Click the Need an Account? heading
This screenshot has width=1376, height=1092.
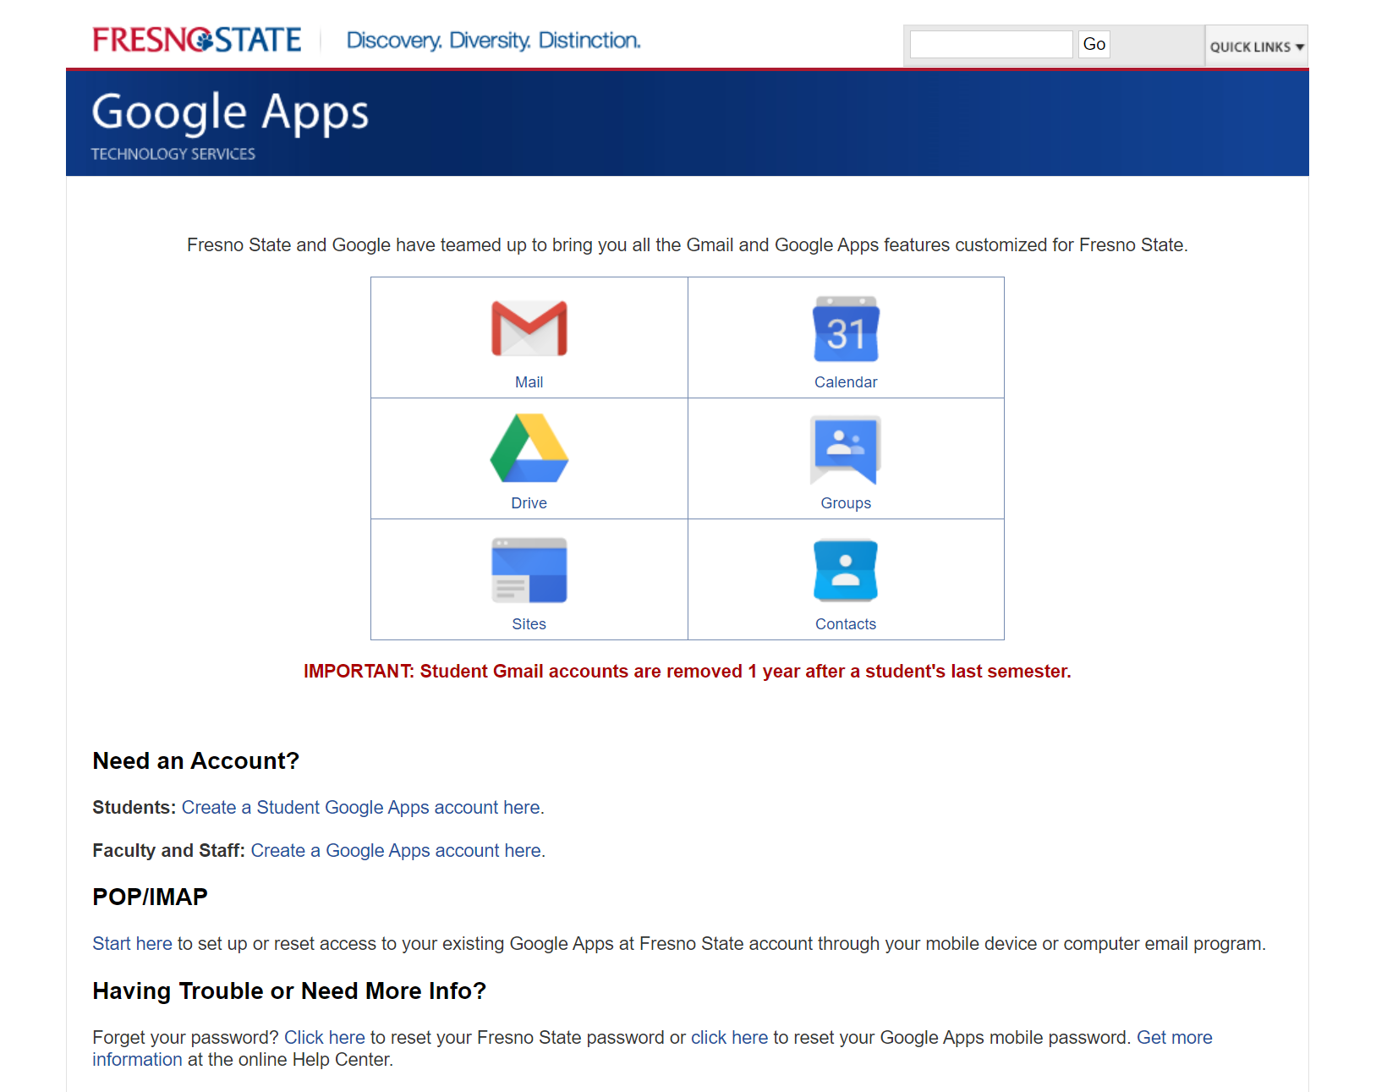196,761
